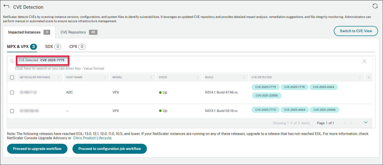383x165 pixels.
Task: Click the CVE Detected : CVE-2025-7775 filter tag
Action: point(41,60)
